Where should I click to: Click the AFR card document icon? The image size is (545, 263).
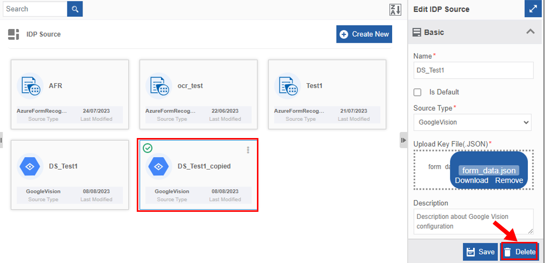(x=30, y=86)
